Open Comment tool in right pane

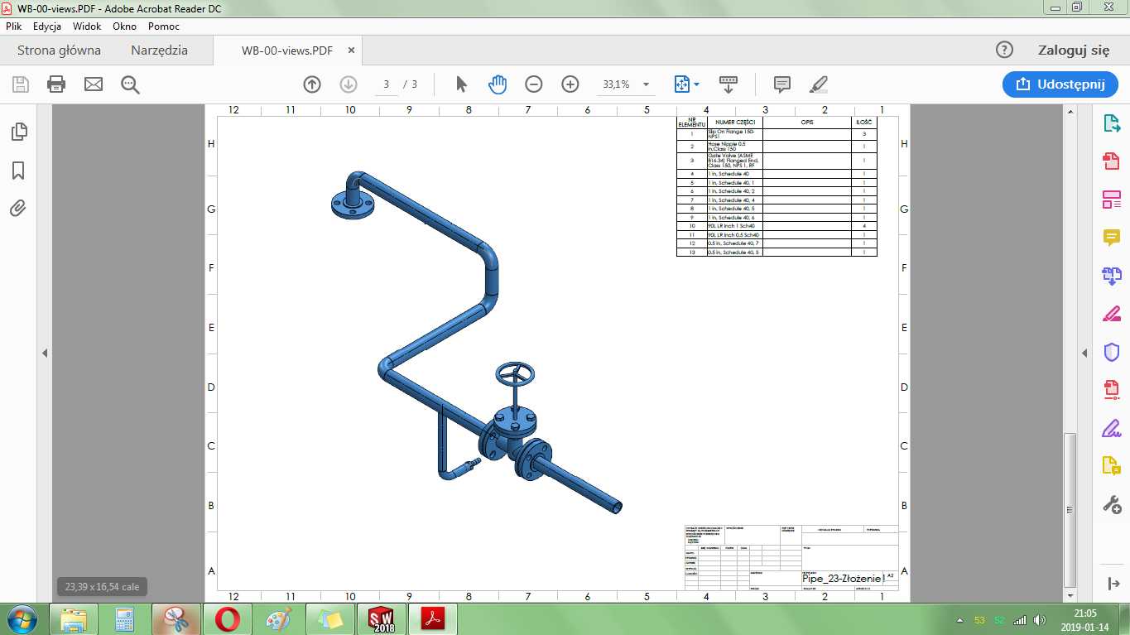1111,238
